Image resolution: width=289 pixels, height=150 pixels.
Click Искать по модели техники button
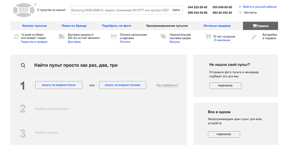click(122, 85)
